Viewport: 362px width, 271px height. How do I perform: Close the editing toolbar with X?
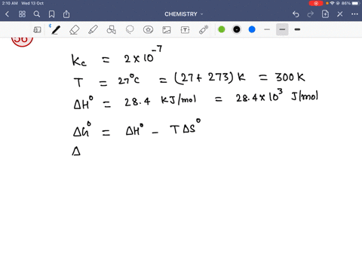340,14
